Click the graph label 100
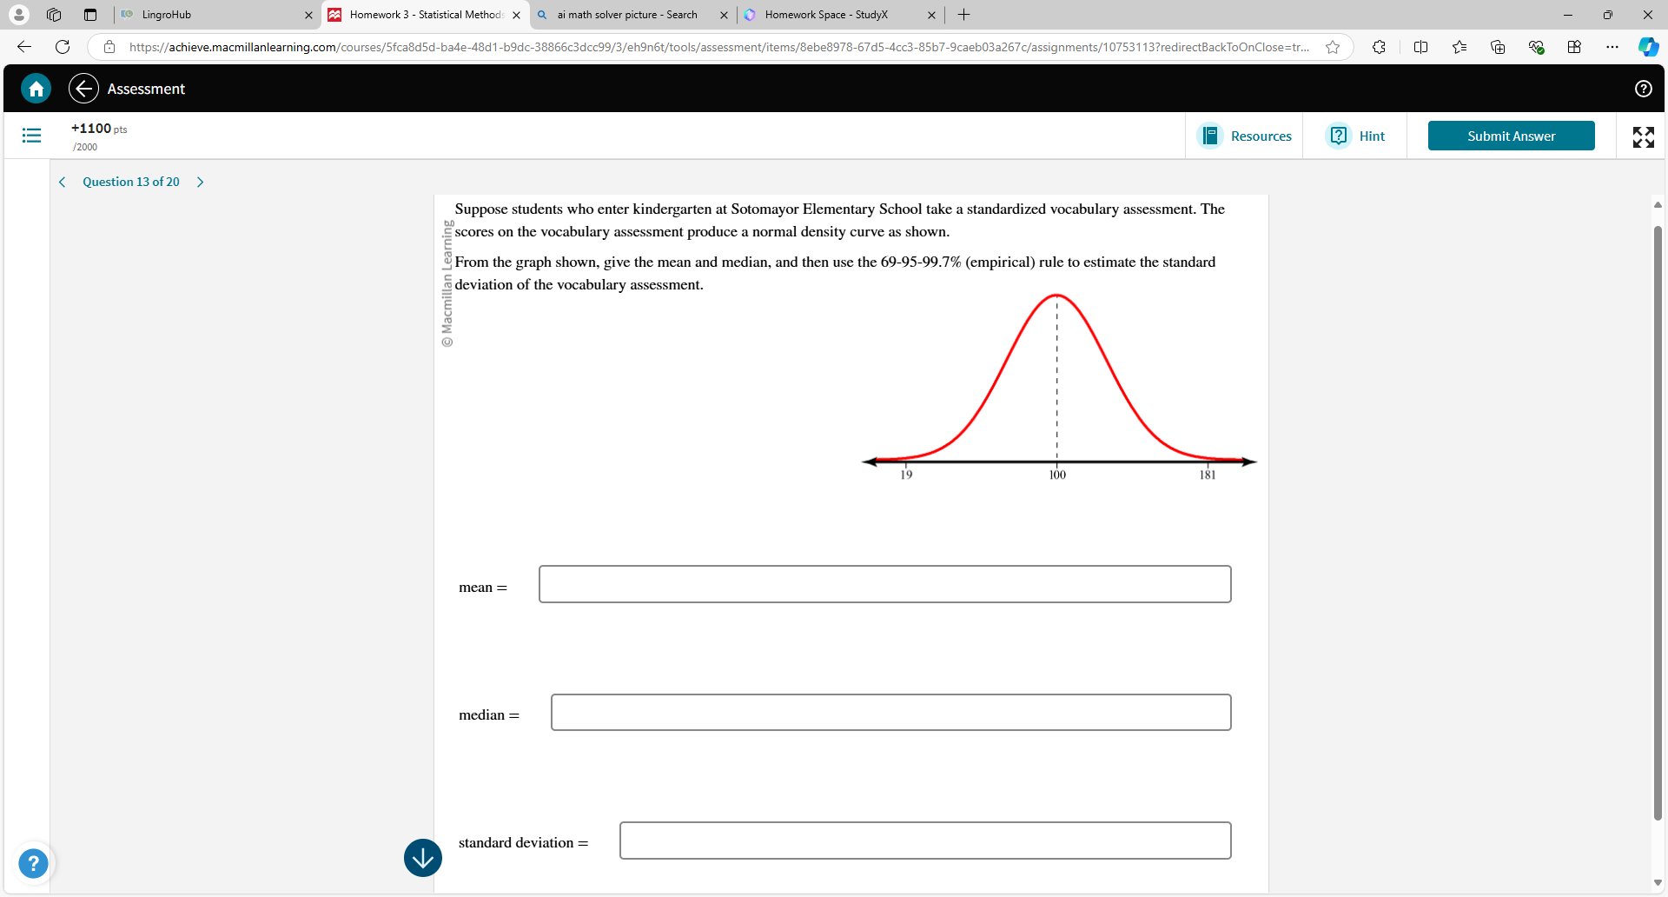The width and height of the screenshot is (1668, 897). click(x=1057, y=475)
